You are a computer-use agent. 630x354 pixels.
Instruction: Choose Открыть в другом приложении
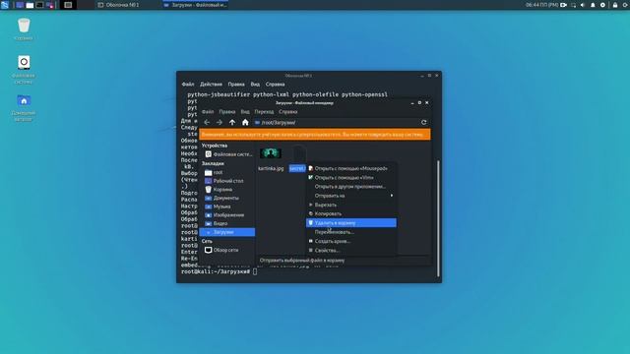coord(351,187)
